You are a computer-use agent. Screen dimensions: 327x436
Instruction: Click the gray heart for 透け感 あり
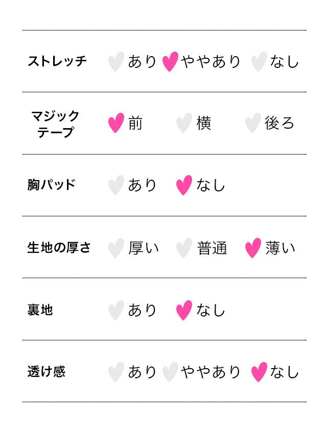pos(116,372)
